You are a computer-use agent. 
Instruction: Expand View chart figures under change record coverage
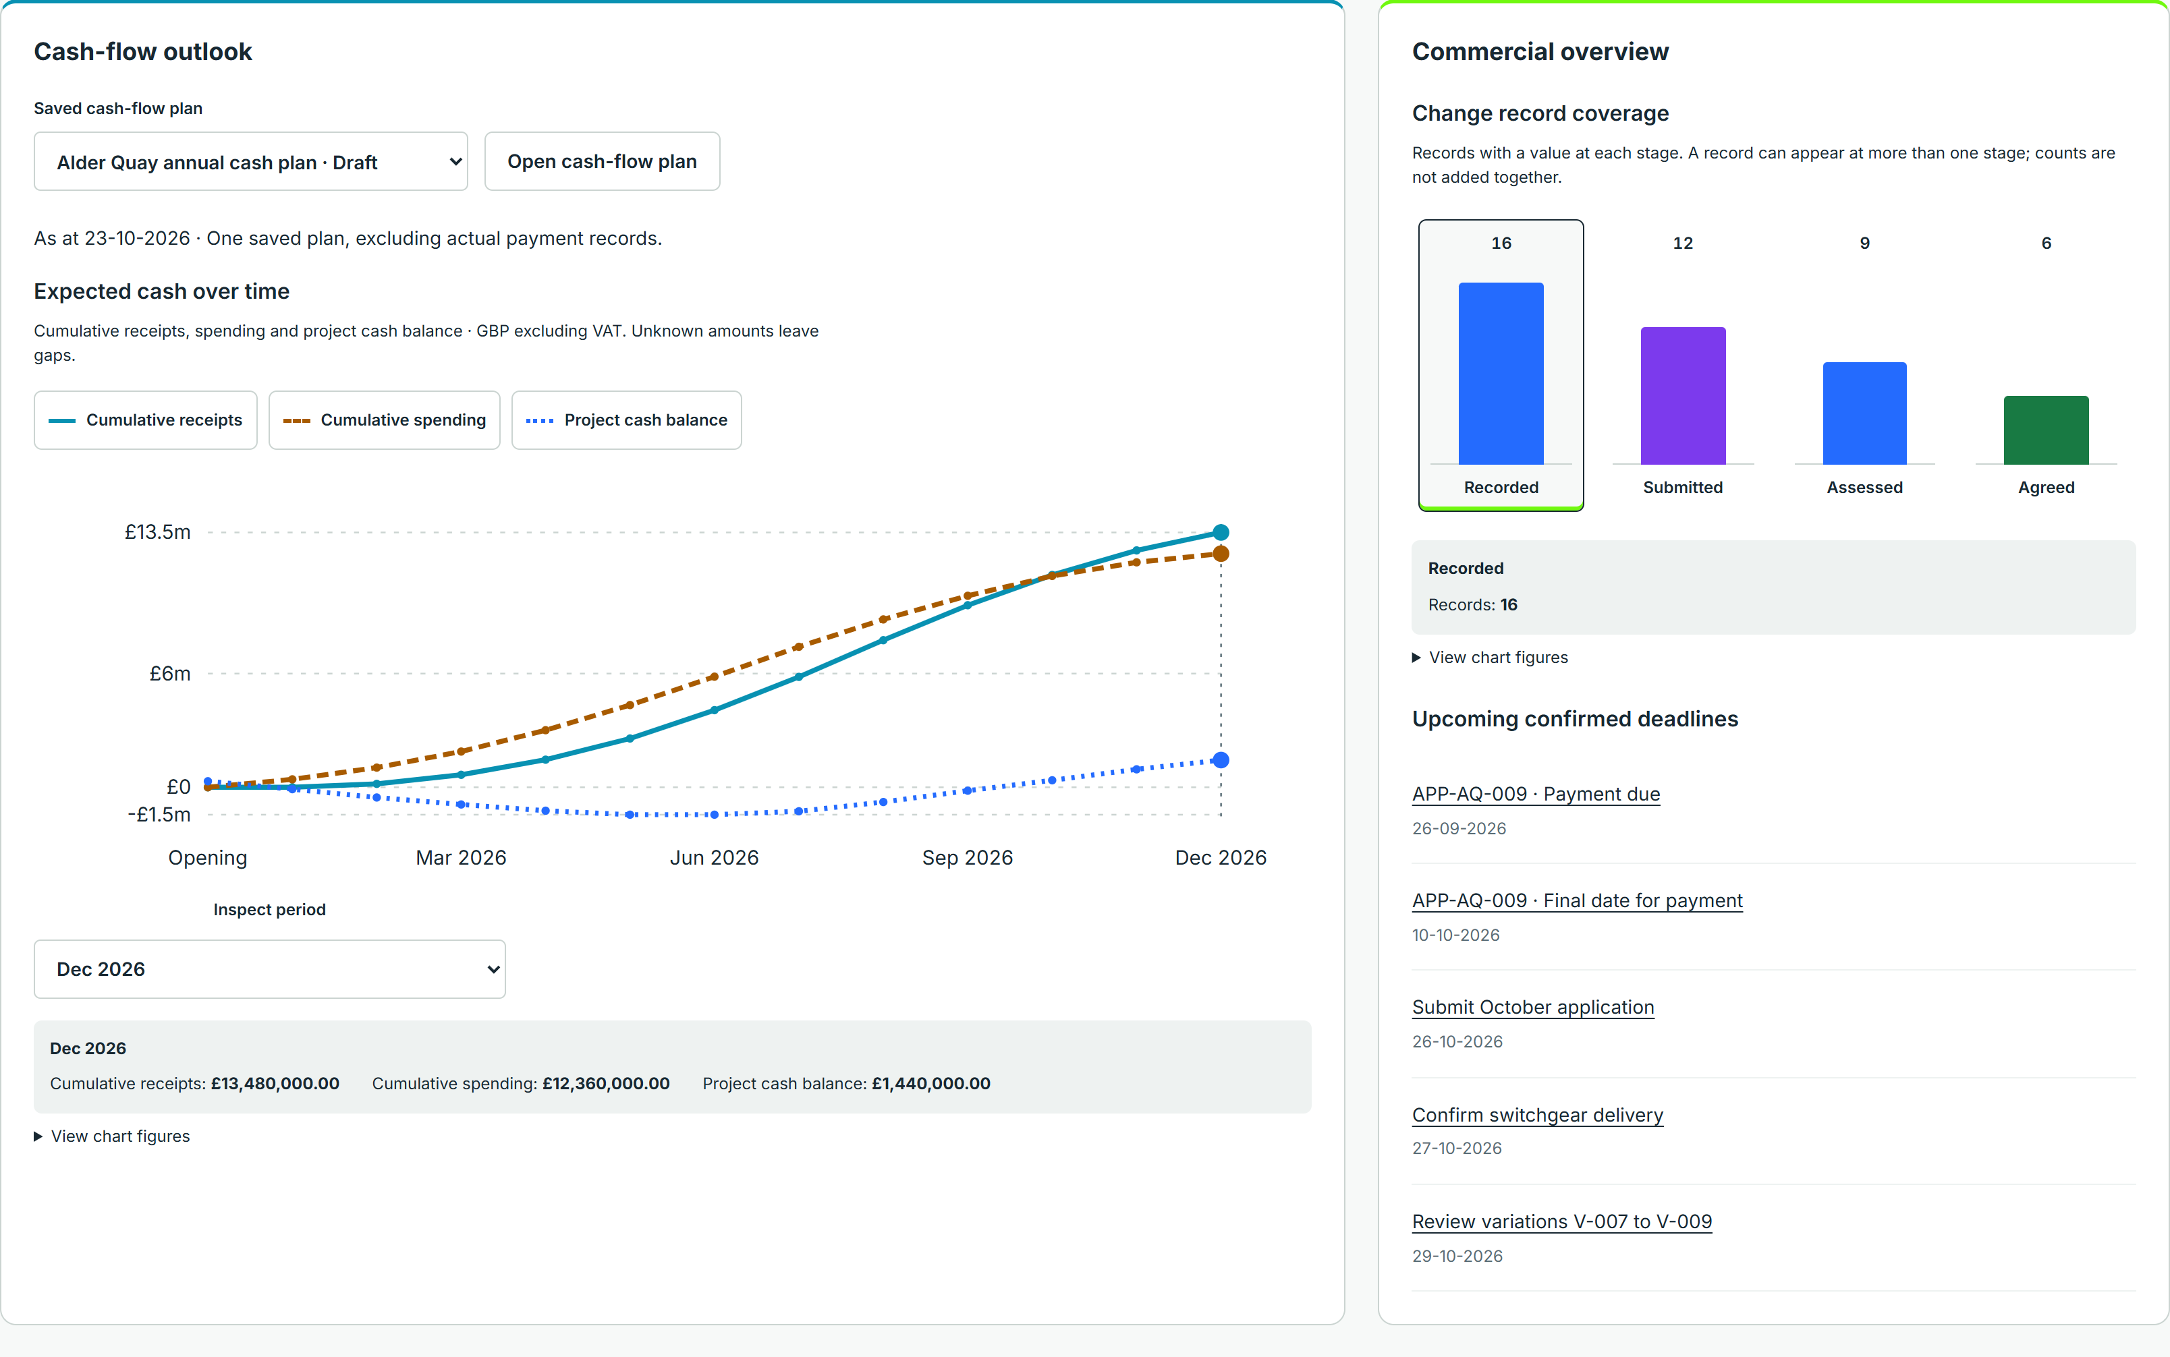click(x=1491, y=657)
